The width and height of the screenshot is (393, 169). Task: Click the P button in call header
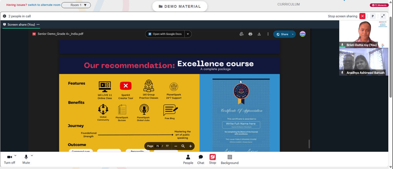(373, 16)
